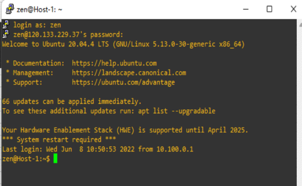Click the Hardware Enablement Stack support line
Screen dimensions: 302x186
[125, 130]
